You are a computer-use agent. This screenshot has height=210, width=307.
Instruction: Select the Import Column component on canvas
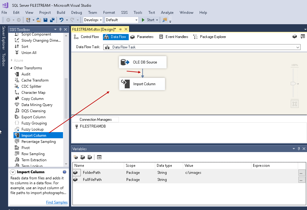pos(142,84)
